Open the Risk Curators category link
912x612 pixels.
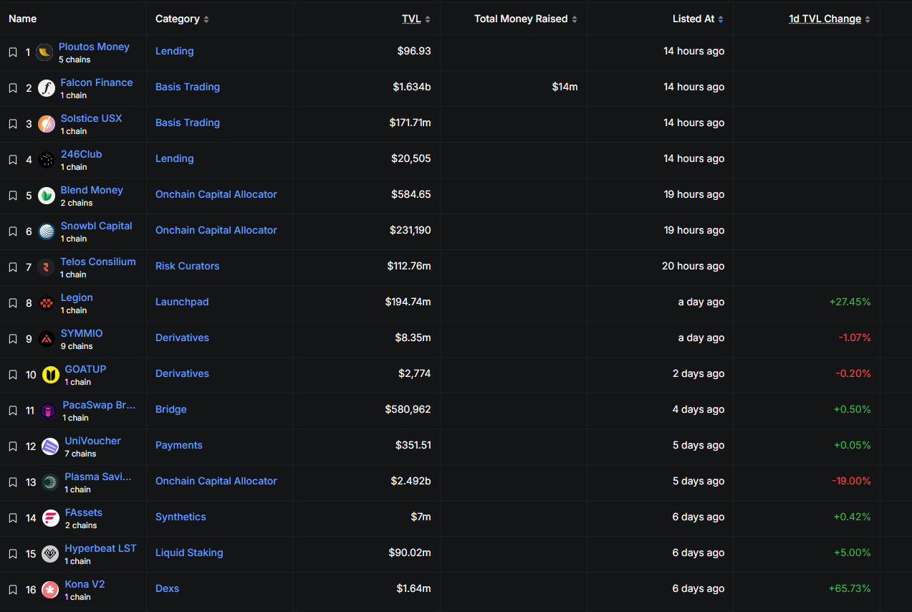187,266
